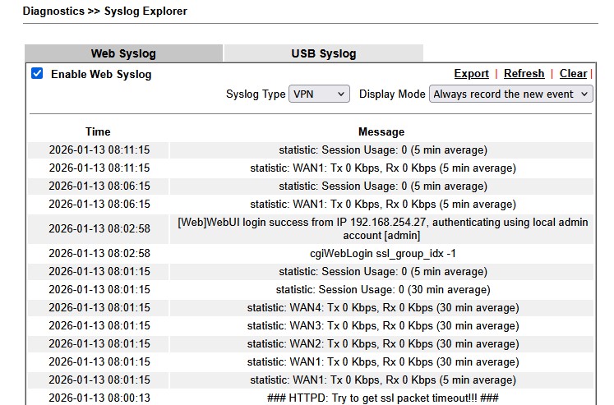This screenshot has width=614, height=405.
Task: Click the Diagnostics >> Syslog Explorer heading
Action: pyautogui.click(x=104, y=12)
